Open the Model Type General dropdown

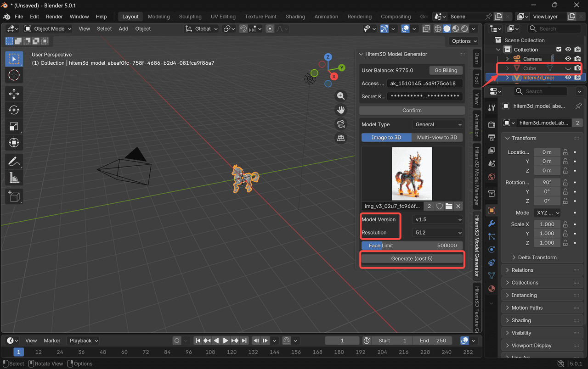437,124
